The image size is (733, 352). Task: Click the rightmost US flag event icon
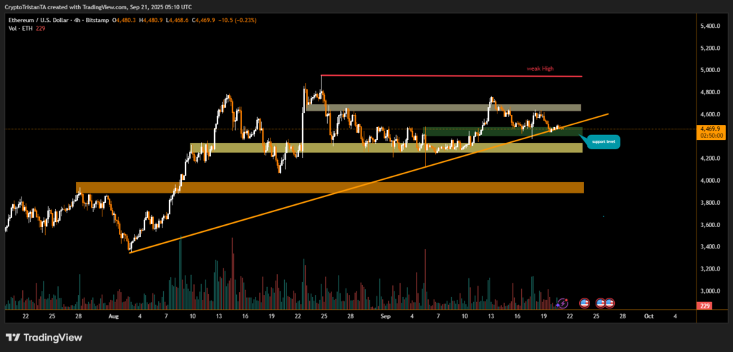pyautogui.click(x=609, y=303)
